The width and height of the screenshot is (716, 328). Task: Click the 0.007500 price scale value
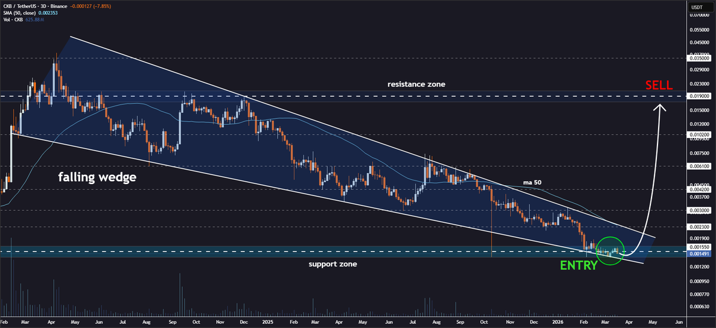699,153
